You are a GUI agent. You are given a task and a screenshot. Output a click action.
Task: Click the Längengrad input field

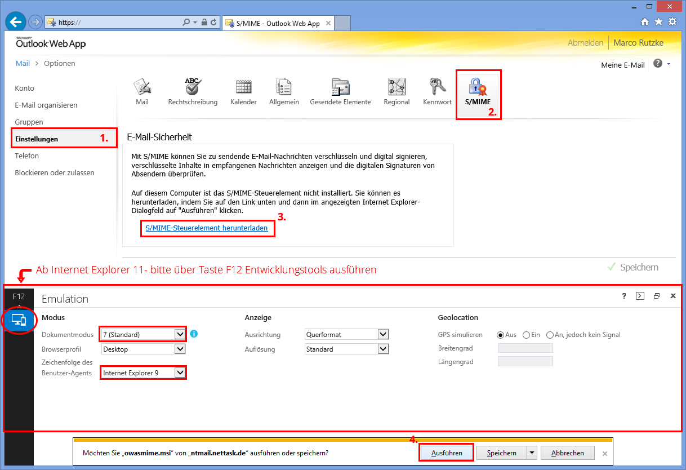click(525, 361)
